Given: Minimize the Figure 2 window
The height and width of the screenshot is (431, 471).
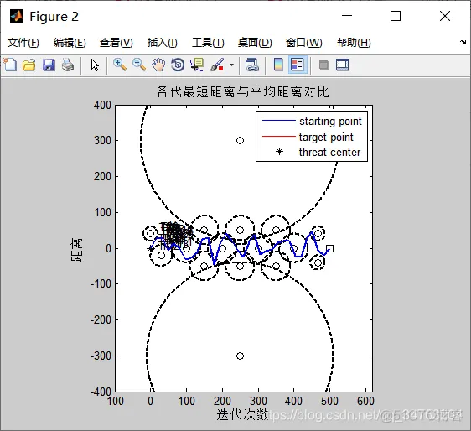Looking at the screenshot, I should coord(347,16).
